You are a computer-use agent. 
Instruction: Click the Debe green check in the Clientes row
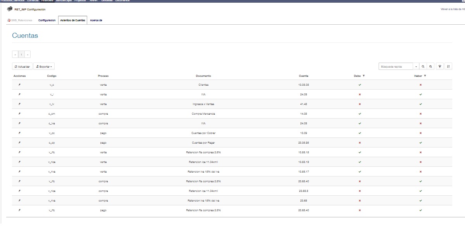click(x=360, y=85)
